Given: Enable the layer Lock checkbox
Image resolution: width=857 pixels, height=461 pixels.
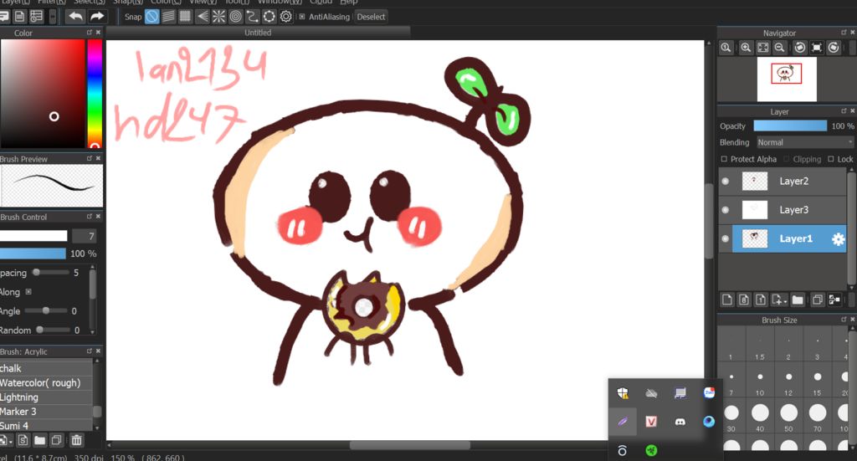Looking at the screenshot, I should pos(831,159).
